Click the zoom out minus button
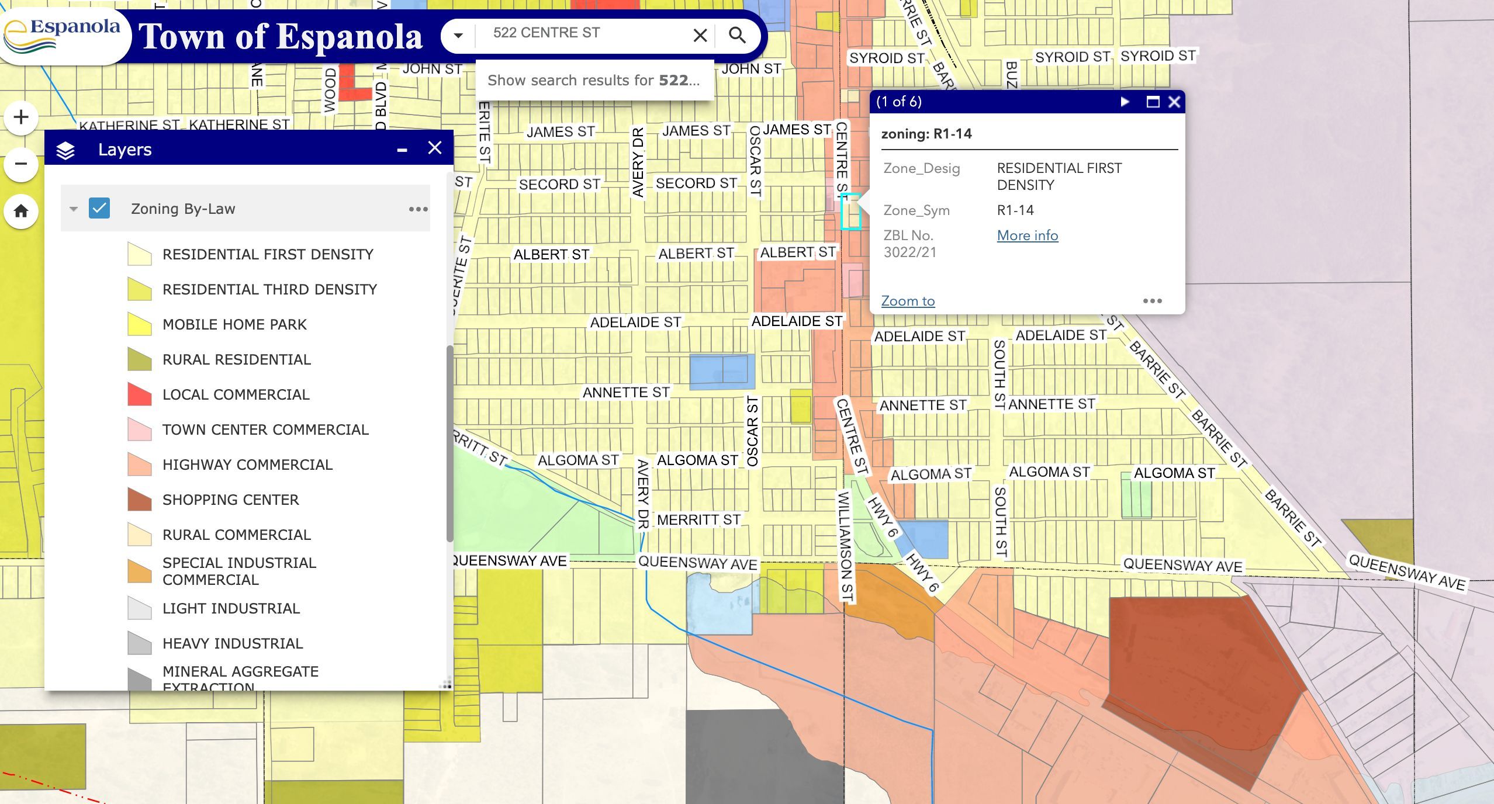Viewport: 1494px width, 804px height. (21, 164)
